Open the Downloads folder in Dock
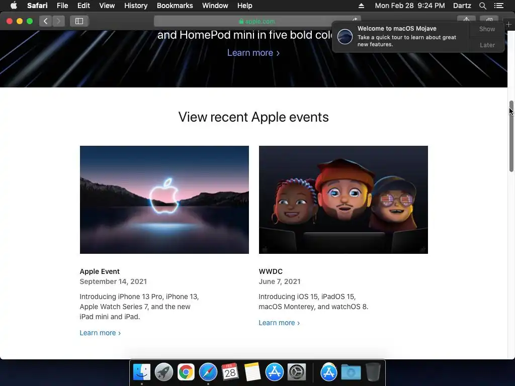This screenshot has width=515, height=386. [x=351, y=372]
